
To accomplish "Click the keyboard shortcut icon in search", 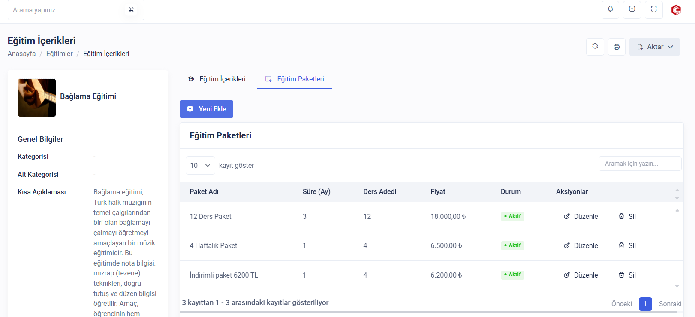I will click(131, 10).
